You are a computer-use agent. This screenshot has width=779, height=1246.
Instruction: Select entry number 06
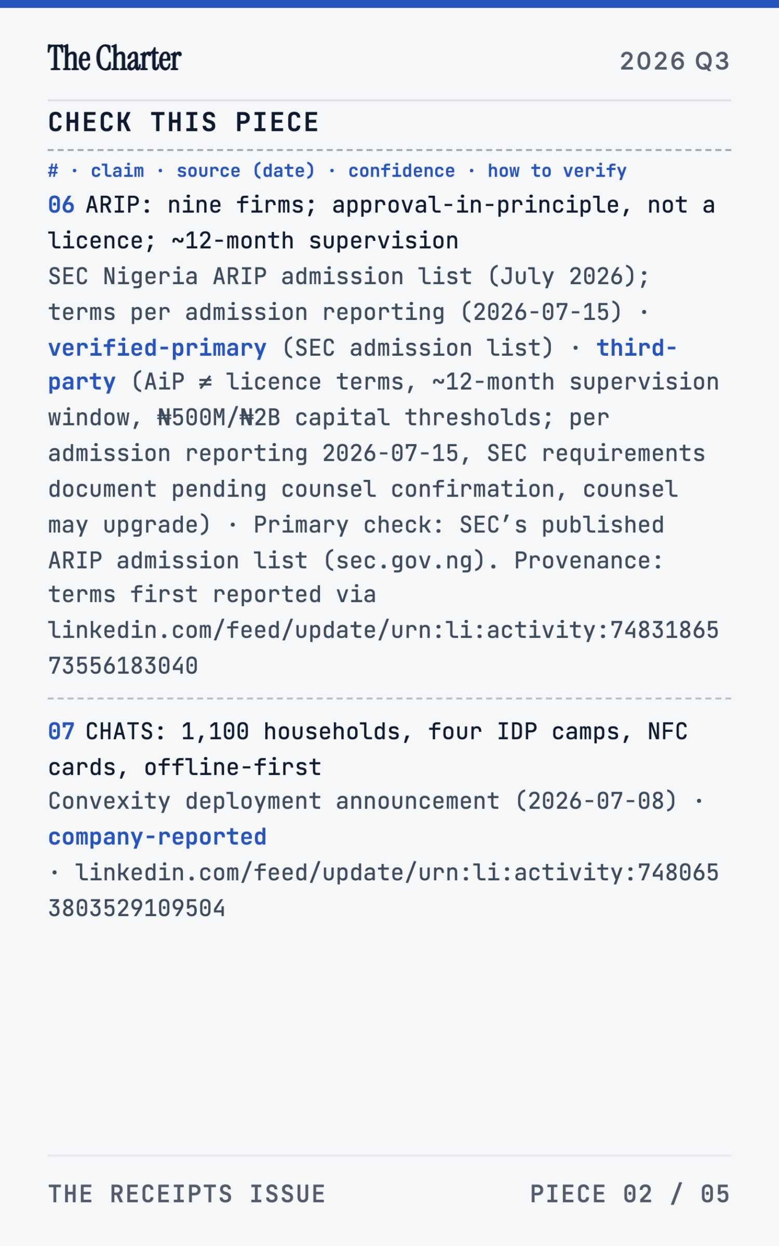pos(61,205)
